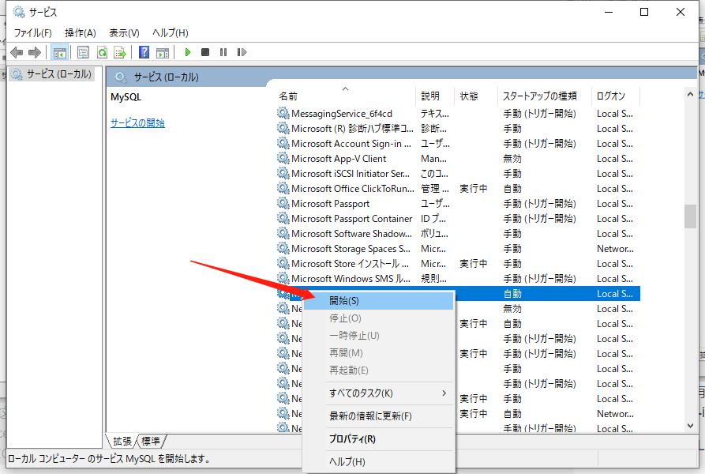Viewport: 705px width, 474px height.
Task: Sort by the 説明 column header
Action: [435, 96]
